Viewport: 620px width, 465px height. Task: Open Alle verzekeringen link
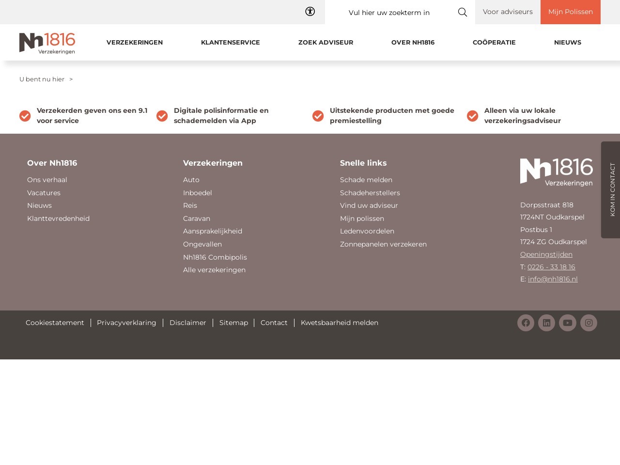(x=214, y=270)
